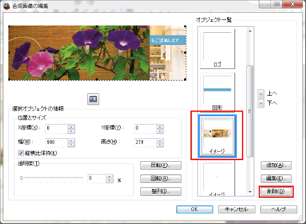
Task: Confirm with the OK button
Action: click(195, 210)
